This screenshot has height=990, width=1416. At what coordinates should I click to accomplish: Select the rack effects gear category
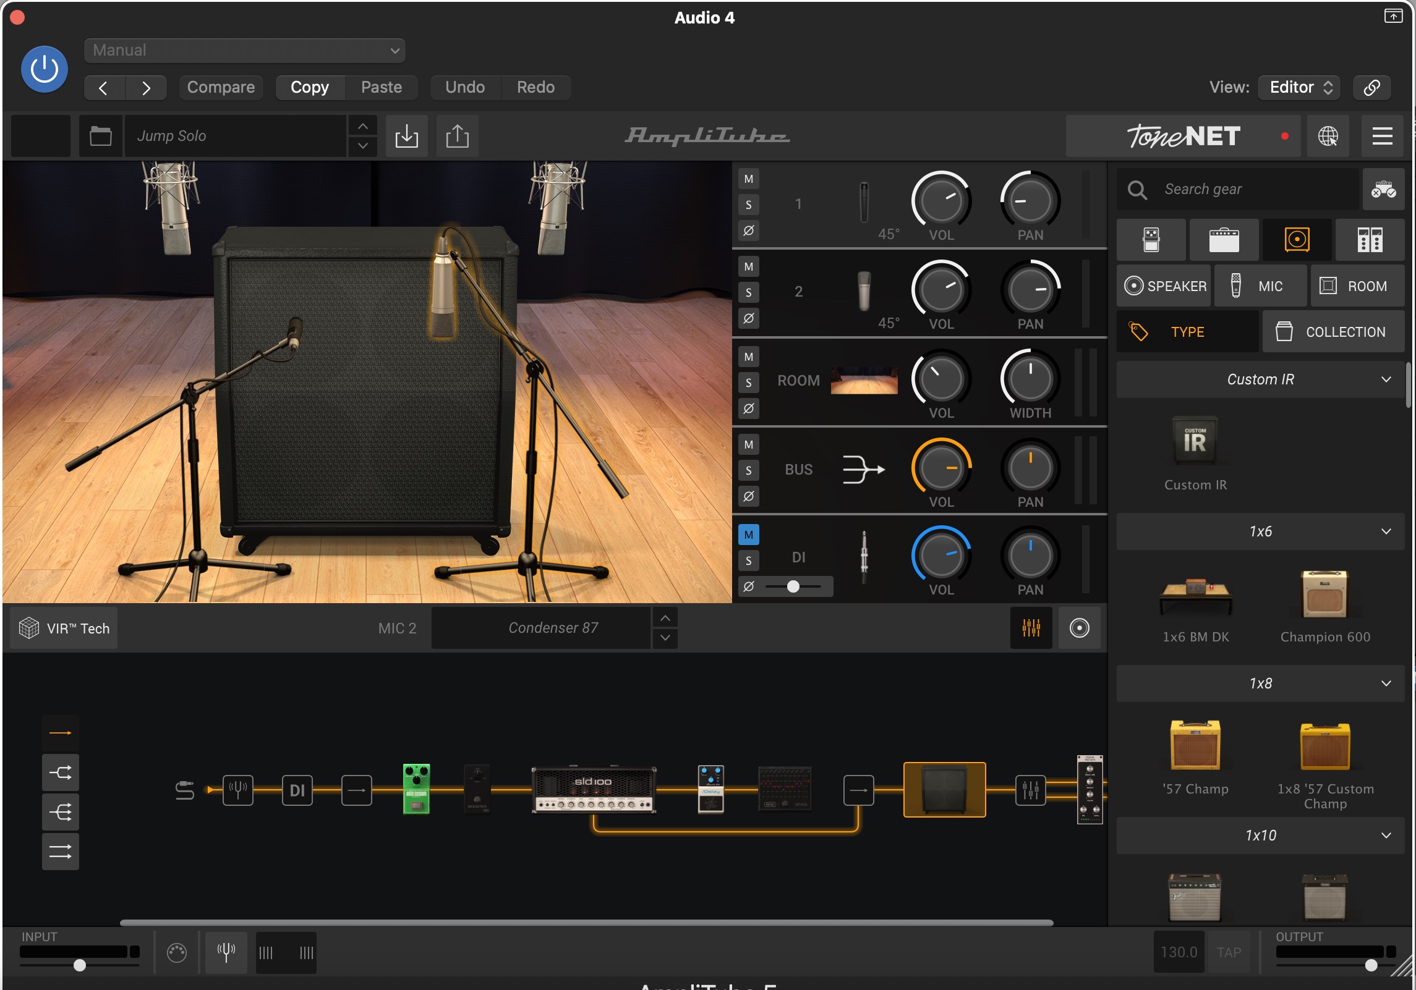point(1370,240)
